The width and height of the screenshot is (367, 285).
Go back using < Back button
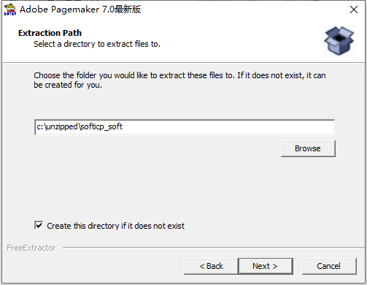211,266
